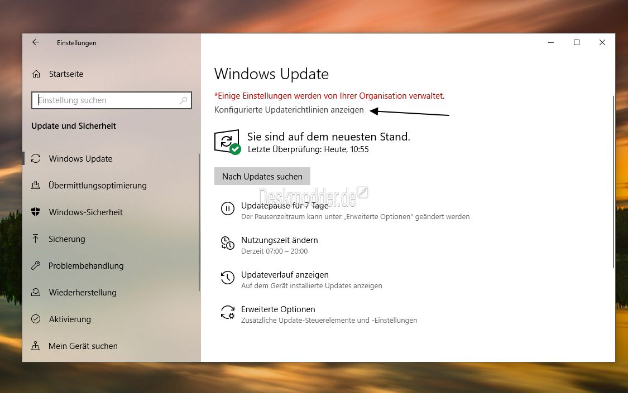The image size is (628, 393).
Task: Click Nach Updates suchen button
Action: (x=262, y=176)
